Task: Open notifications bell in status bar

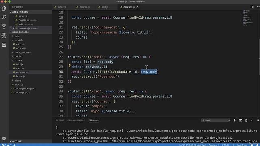Action: 258,145
